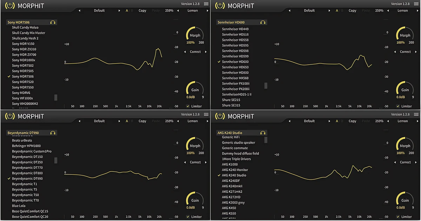
Task: Click Copy in Sennheiser HD600 window
Action: (x=353, y=11)
